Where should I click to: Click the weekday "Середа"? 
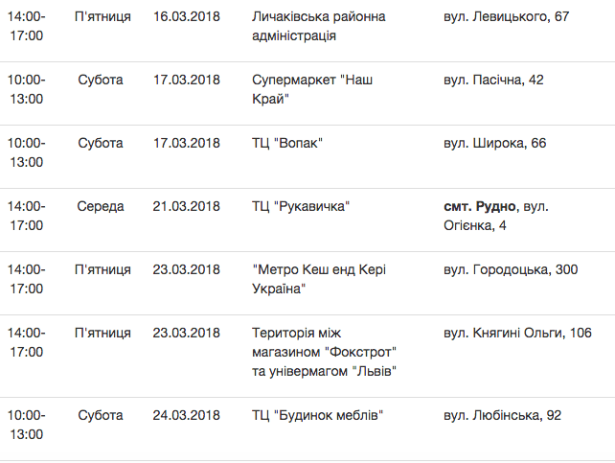click(101, 206)
